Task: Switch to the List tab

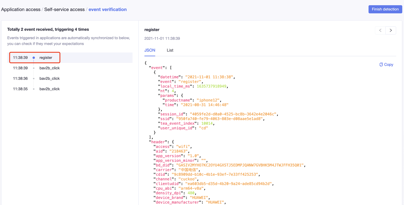Action: click(x=170, y=50)
